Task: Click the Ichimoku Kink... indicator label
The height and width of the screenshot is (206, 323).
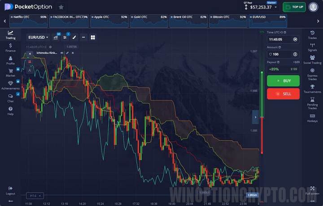Action: pyautogui.click(x=47, y=53)
